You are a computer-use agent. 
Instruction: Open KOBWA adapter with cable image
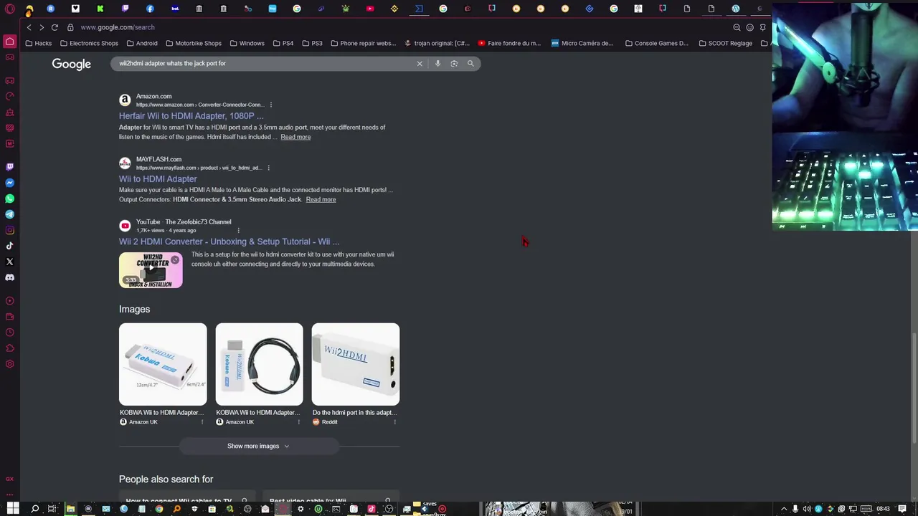[259, 364]
